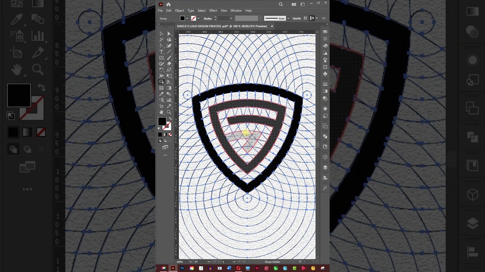This screenshot has width=485, height=272.
Task: Close the SHIELD S LOGO document tab
Action: pyautogui.click(x=272, y=26)
